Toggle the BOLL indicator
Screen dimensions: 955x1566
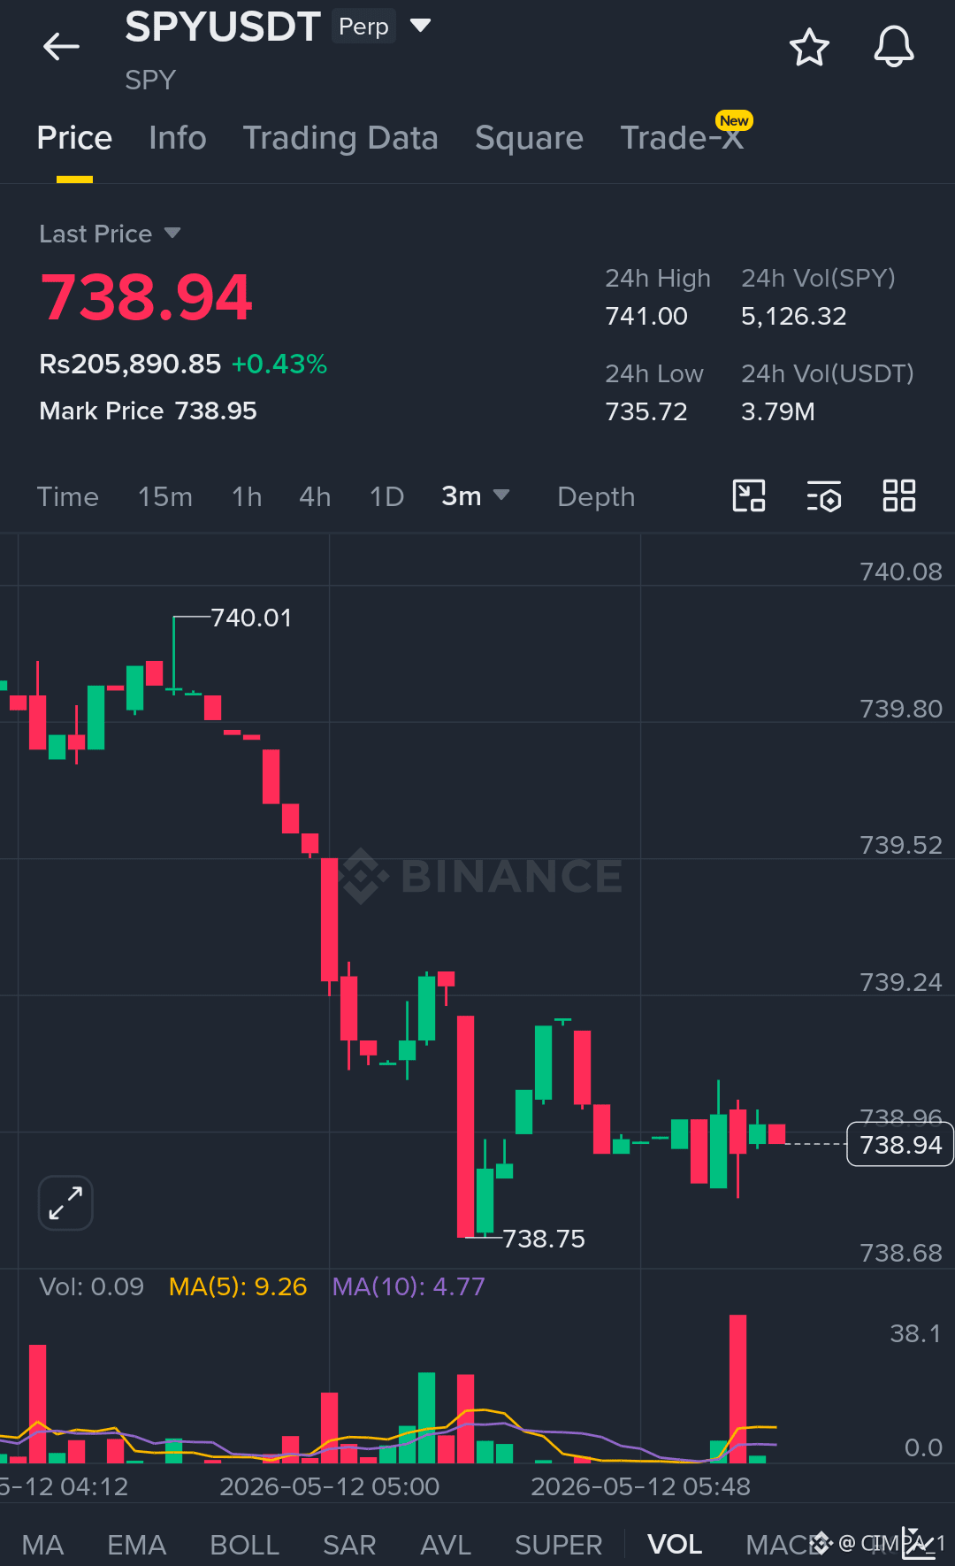(x=245, y=1545)
